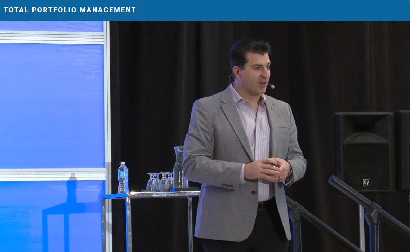Click the blue header bar beside the title
410x252 pixels.
coord(274,10)
